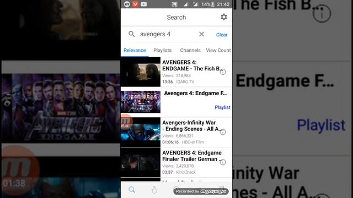Viewport: 353px width, 198px height.
Task: Select the Relevance tab
Action: point(135,50)
